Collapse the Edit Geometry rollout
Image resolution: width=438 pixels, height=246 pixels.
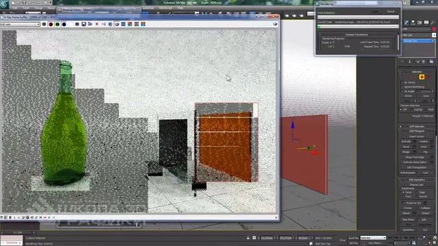[417, 180]
